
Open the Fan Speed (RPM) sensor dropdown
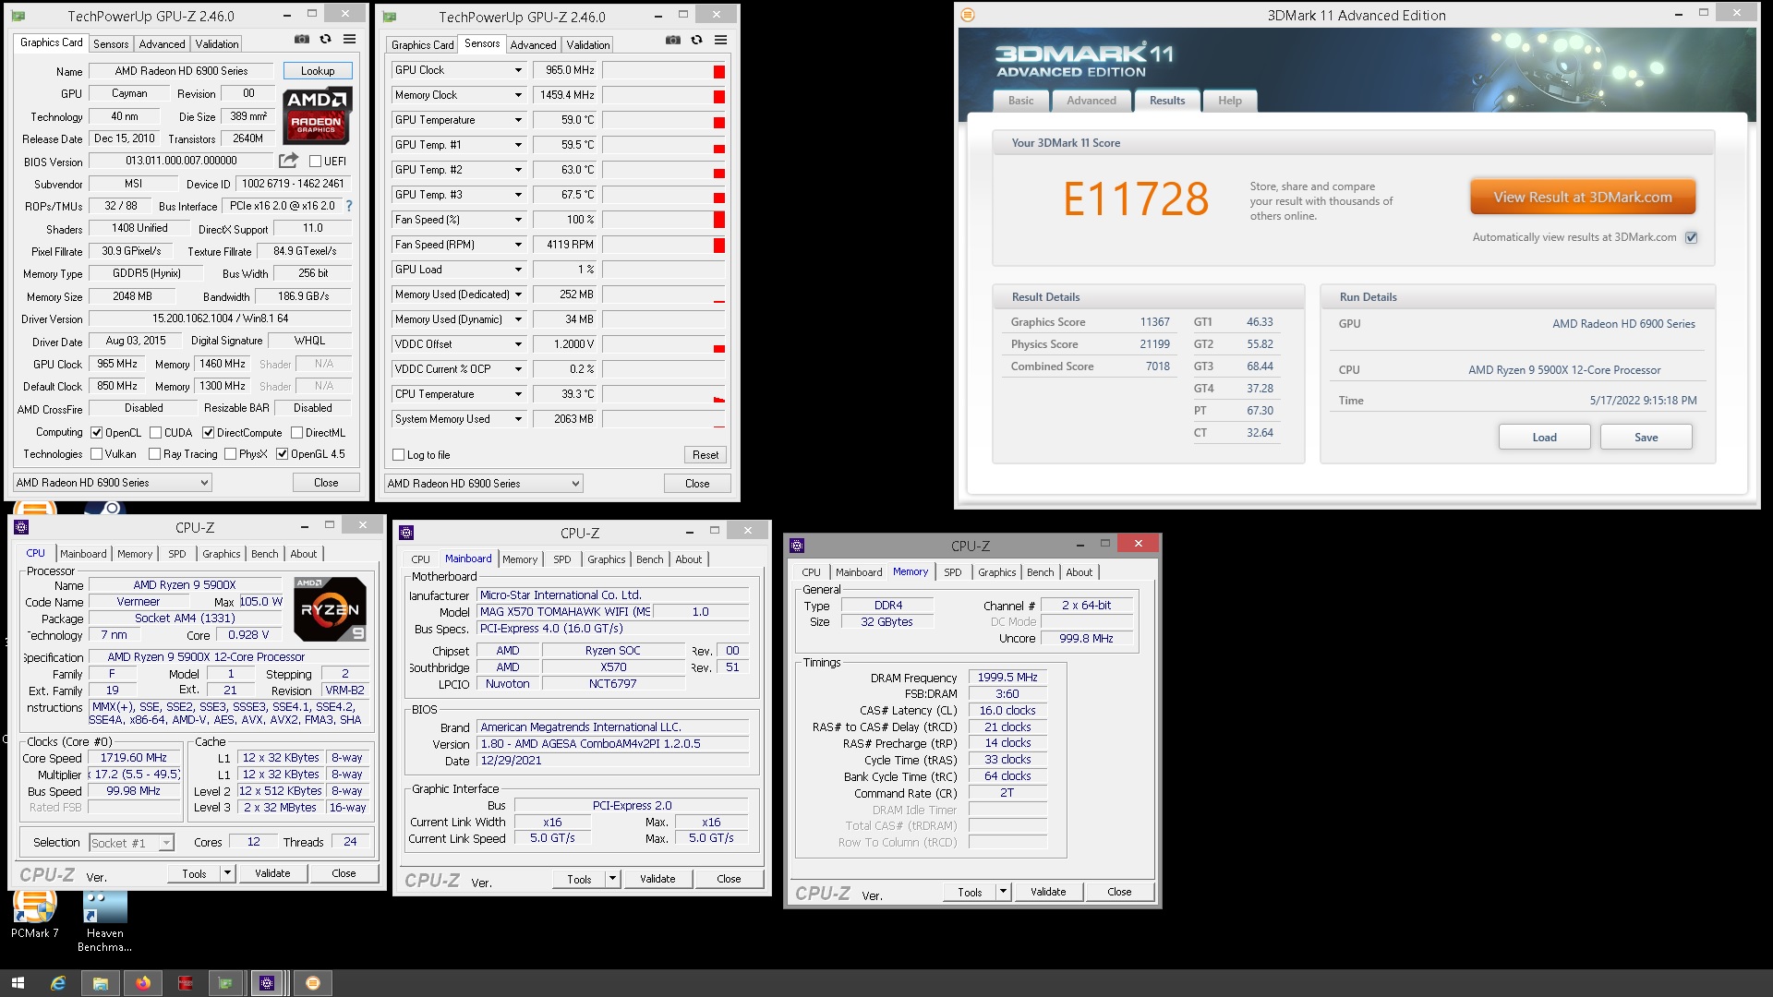518,245
